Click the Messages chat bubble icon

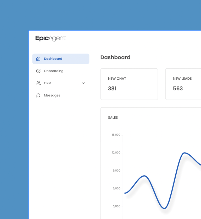(38, 95)
